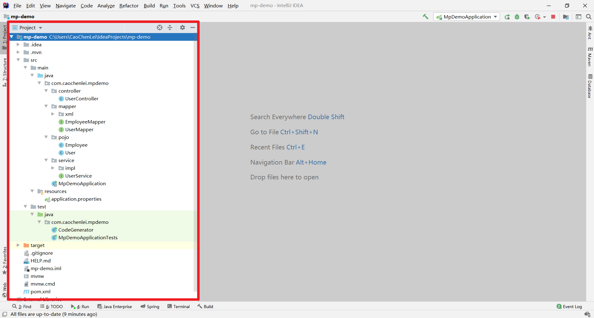
Task: Open the Terminal tool window
Action: (179, 307)
